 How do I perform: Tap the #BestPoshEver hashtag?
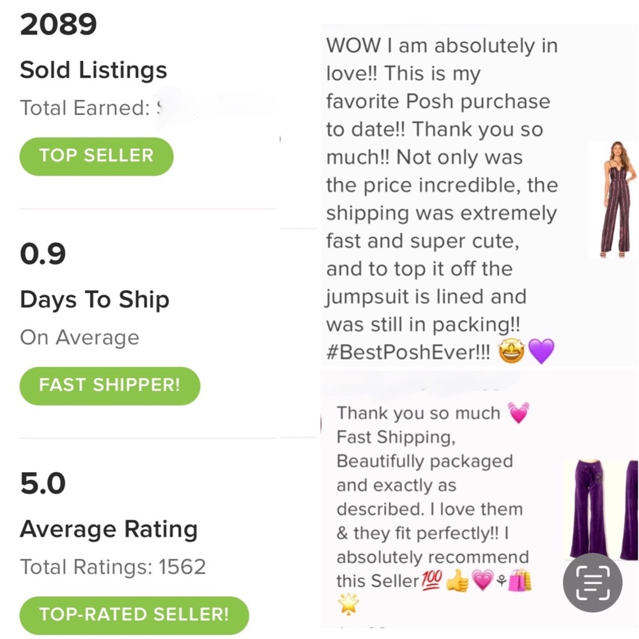click(408, 353)
